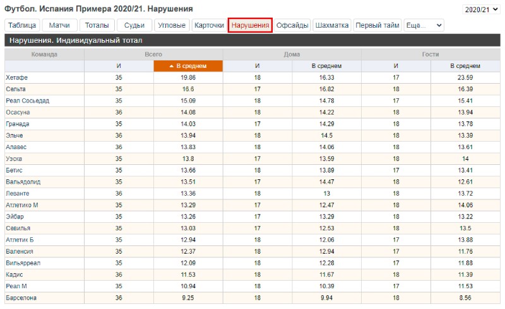Screen dimensions: 505x309
Task: Go to the Шахматка tab
Action: [332, 25]
